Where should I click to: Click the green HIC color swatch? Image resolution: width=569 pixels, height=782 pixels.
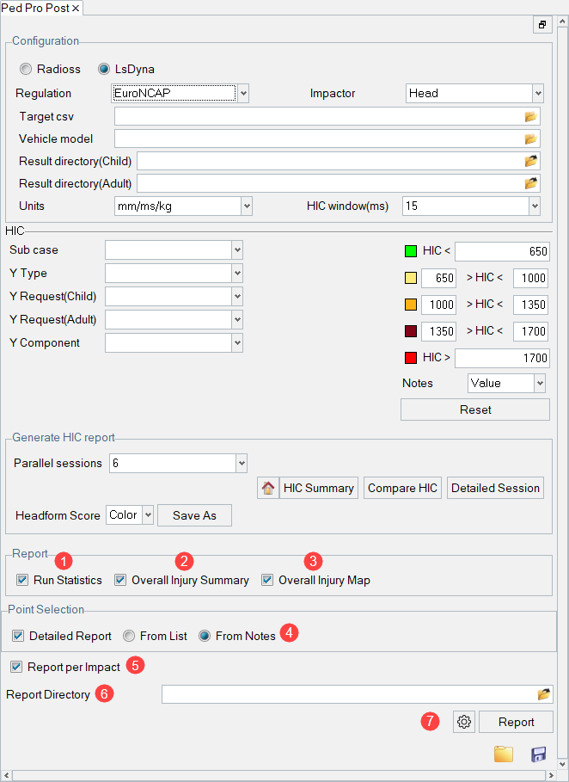pyautogui.click(x=410, y=251)
